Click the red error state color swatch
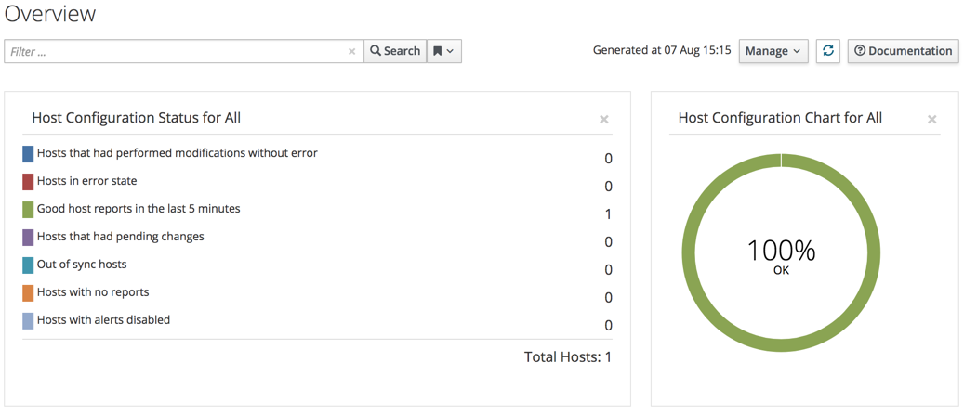The width and height of the screenshot is (964, 414). point(28,182)
